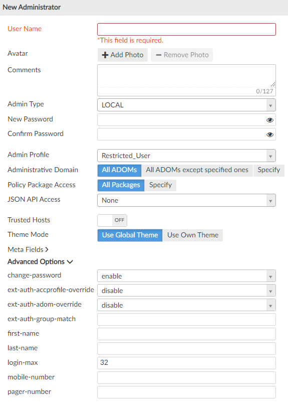
Task: Select All ADOMs option
Action: pyautogui.click(x=120, y=170)
